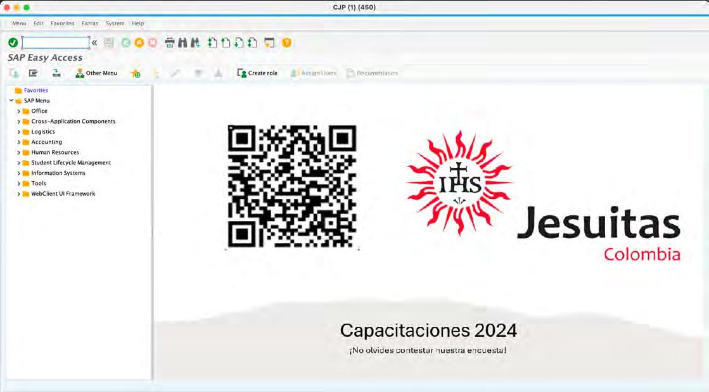This screenshot has height=392, width=709.
Task: Open the System menu
Action: (115, 23)
